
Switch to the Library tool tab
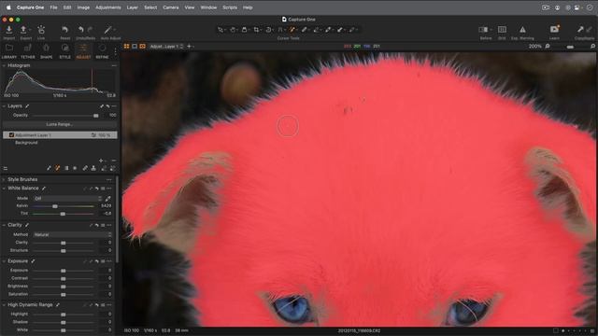pos(9,51)
